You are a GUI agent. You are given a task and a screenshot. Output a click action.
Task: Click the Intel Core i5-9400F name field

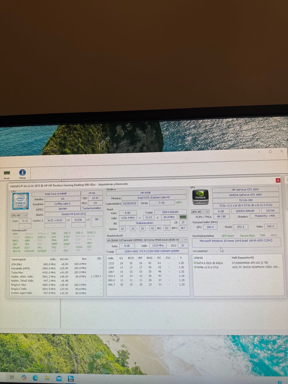pos(56,194)
